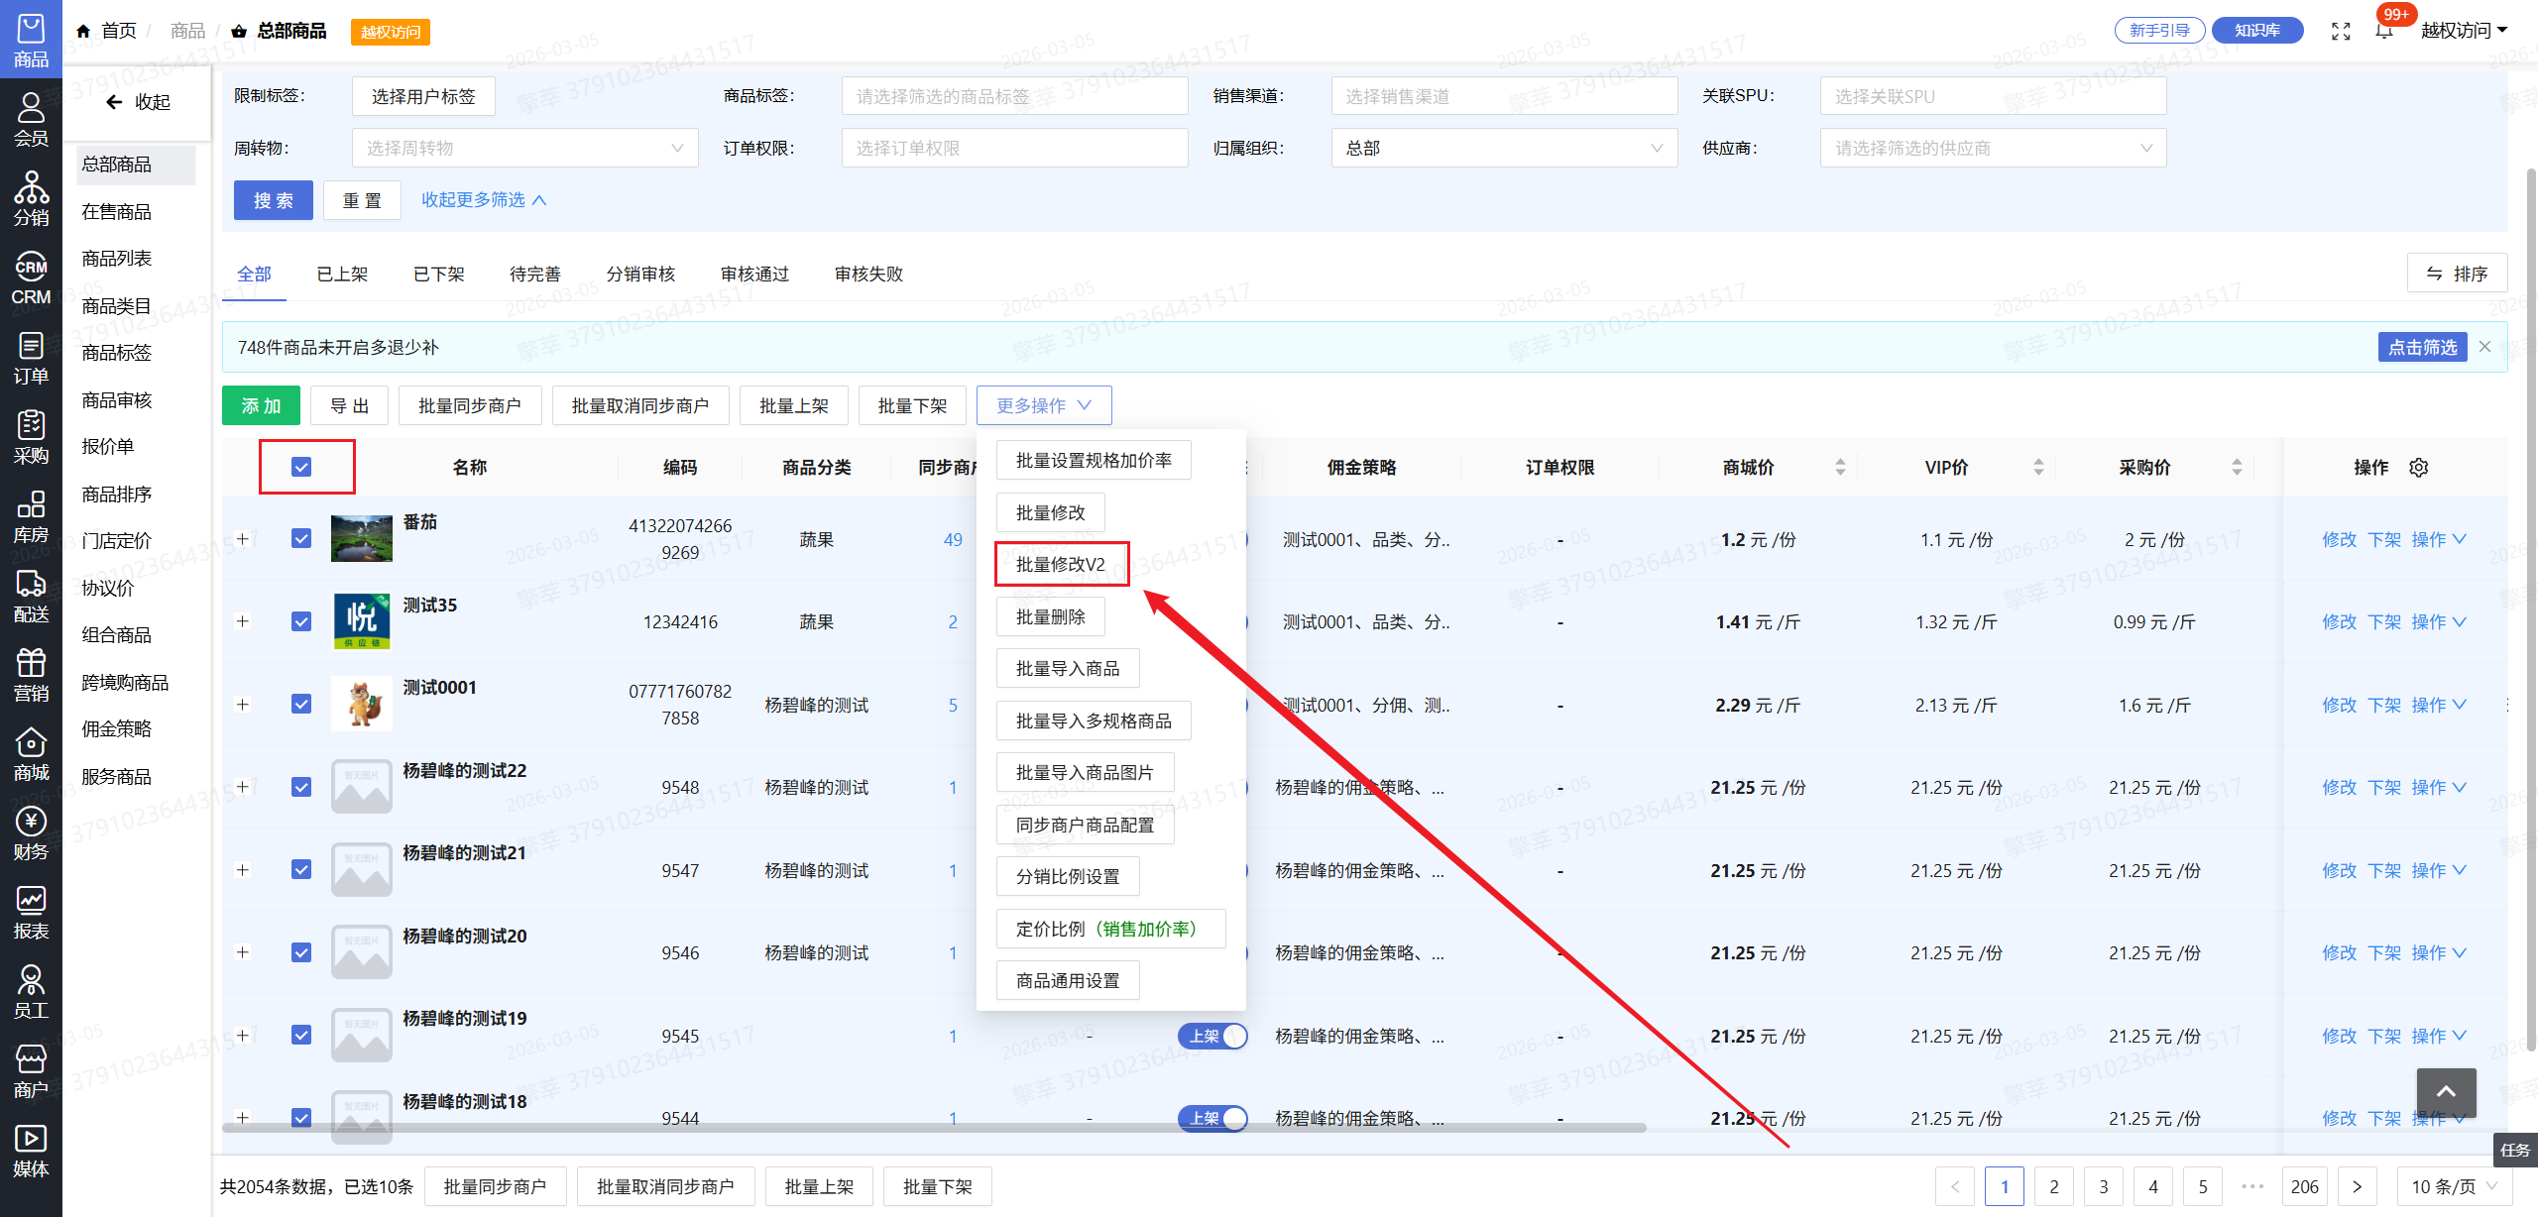Image resolution: width=2538 pixels, height=1217 pixels.
Task: Click the fullscreen icon in the header
Action: 2341,31
